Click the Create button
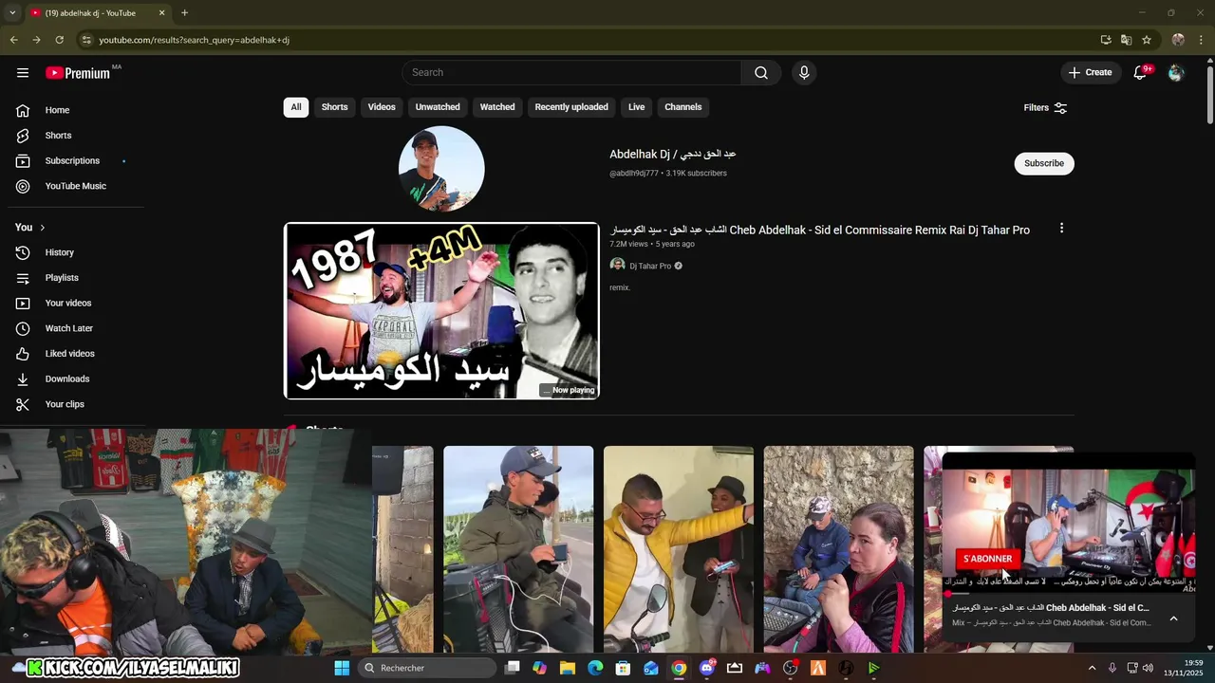This screenshot has height=683, width=1215. [1090, 73]
